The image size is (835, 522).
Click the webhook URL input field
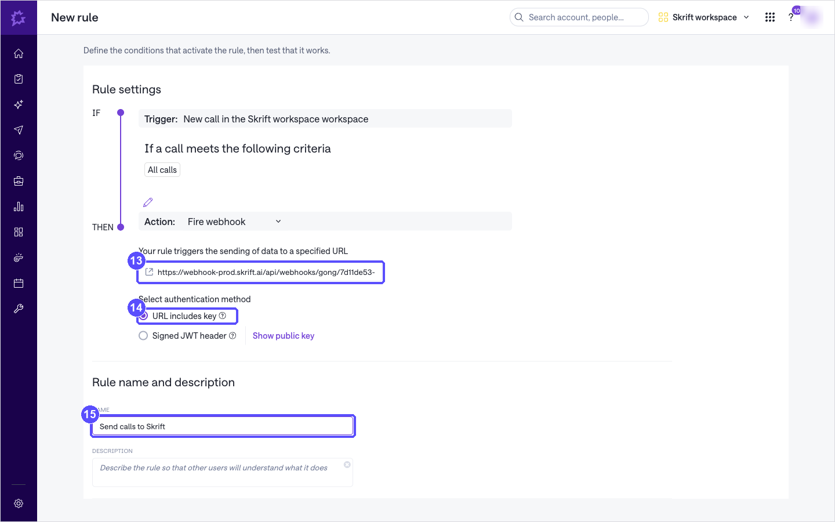point(261,272)
